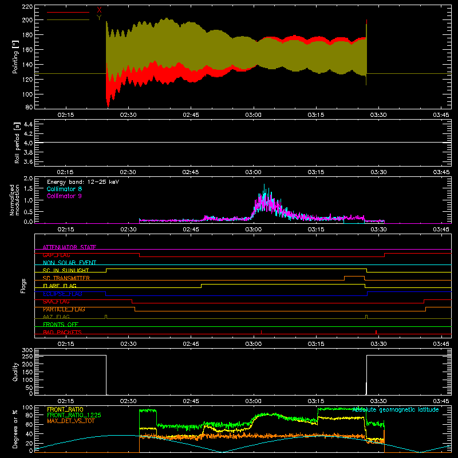
Task: Select the 'Energy band: 12-25 keV' annotation
Action: coord(83,182)
